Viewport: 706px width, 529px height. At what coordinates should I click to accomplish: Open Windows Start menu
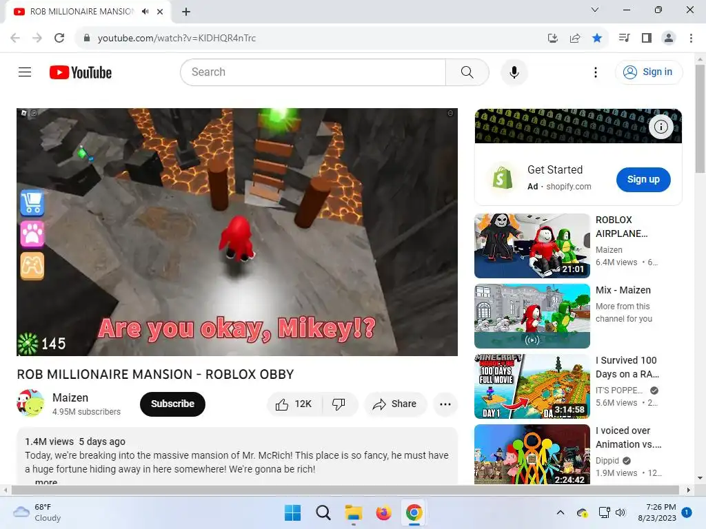[x=292, y=512]
